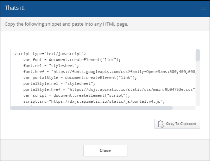
Task: Dismiss the dialog with the X icon
Action: 203,8
